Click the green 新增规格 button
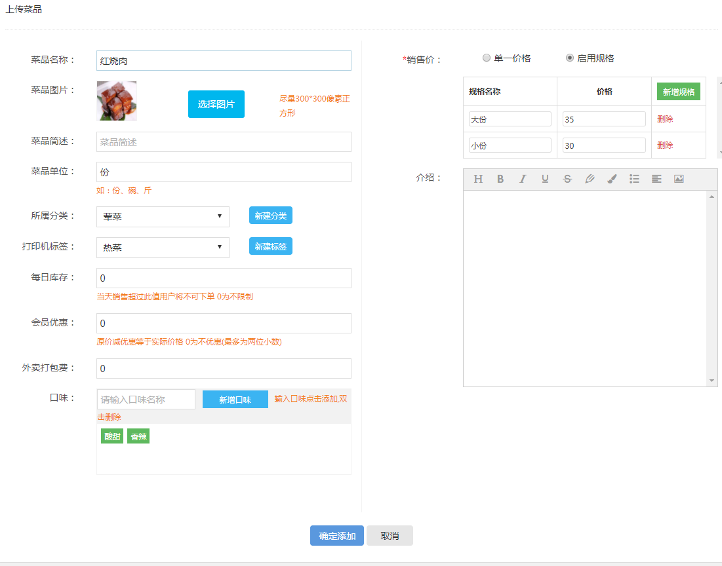Image resolution: width=722 pixels, height=566 pixels. pyautogui.click(x=678, y=92)
